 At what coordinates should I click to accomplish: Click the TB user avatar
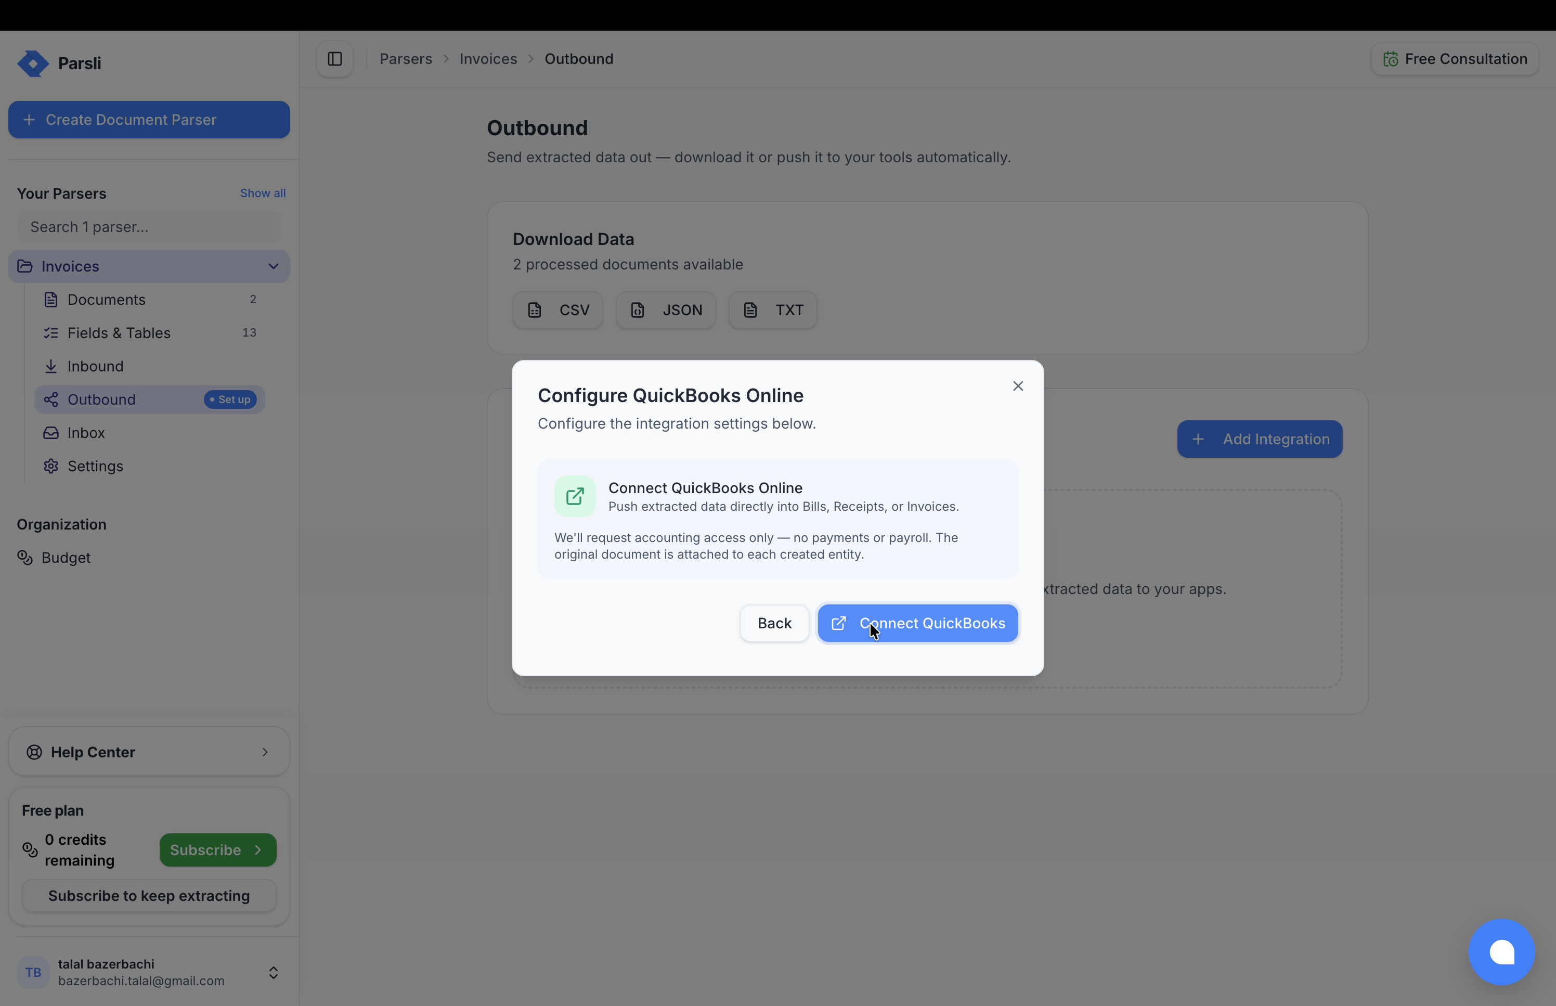(x=33, y=973)
